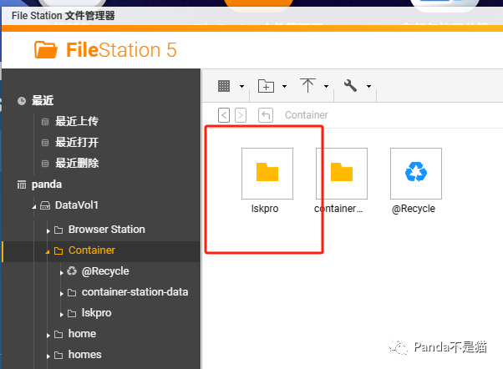
Task: Click the @Recycle name label in main pane
Action: 414,209
